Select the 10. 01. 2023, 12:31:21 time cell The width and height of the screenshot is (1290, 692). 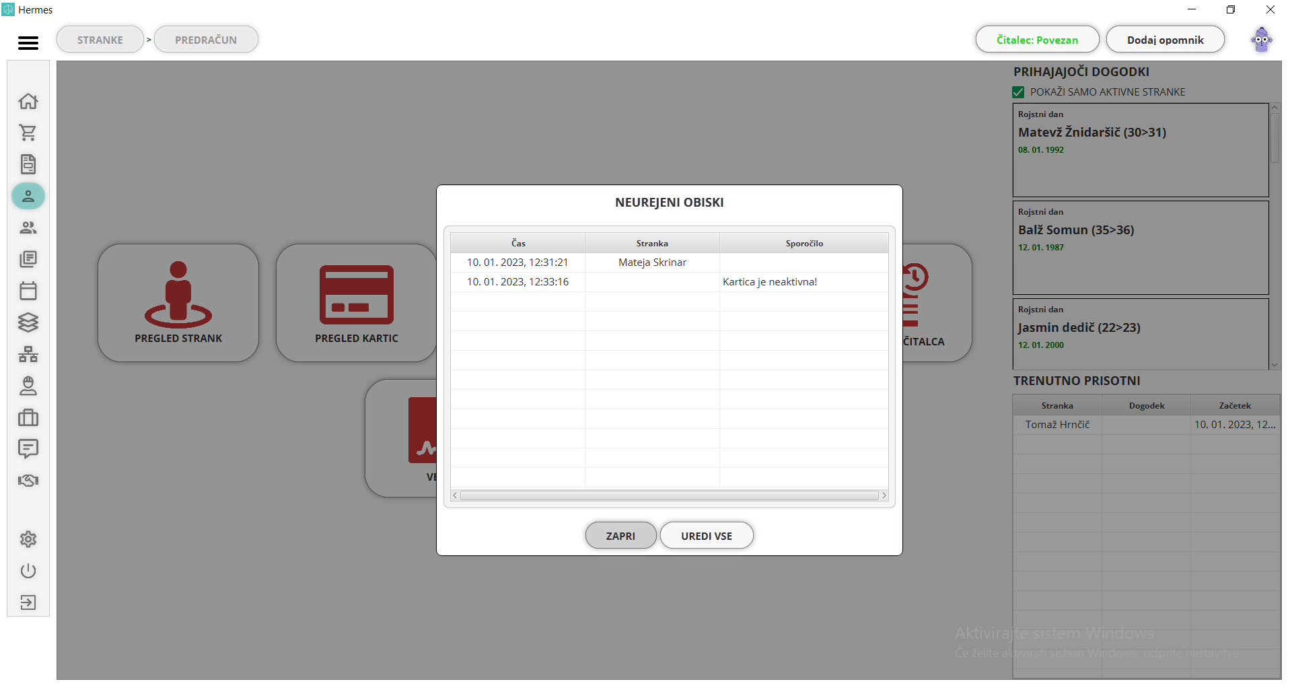[518, 263]
